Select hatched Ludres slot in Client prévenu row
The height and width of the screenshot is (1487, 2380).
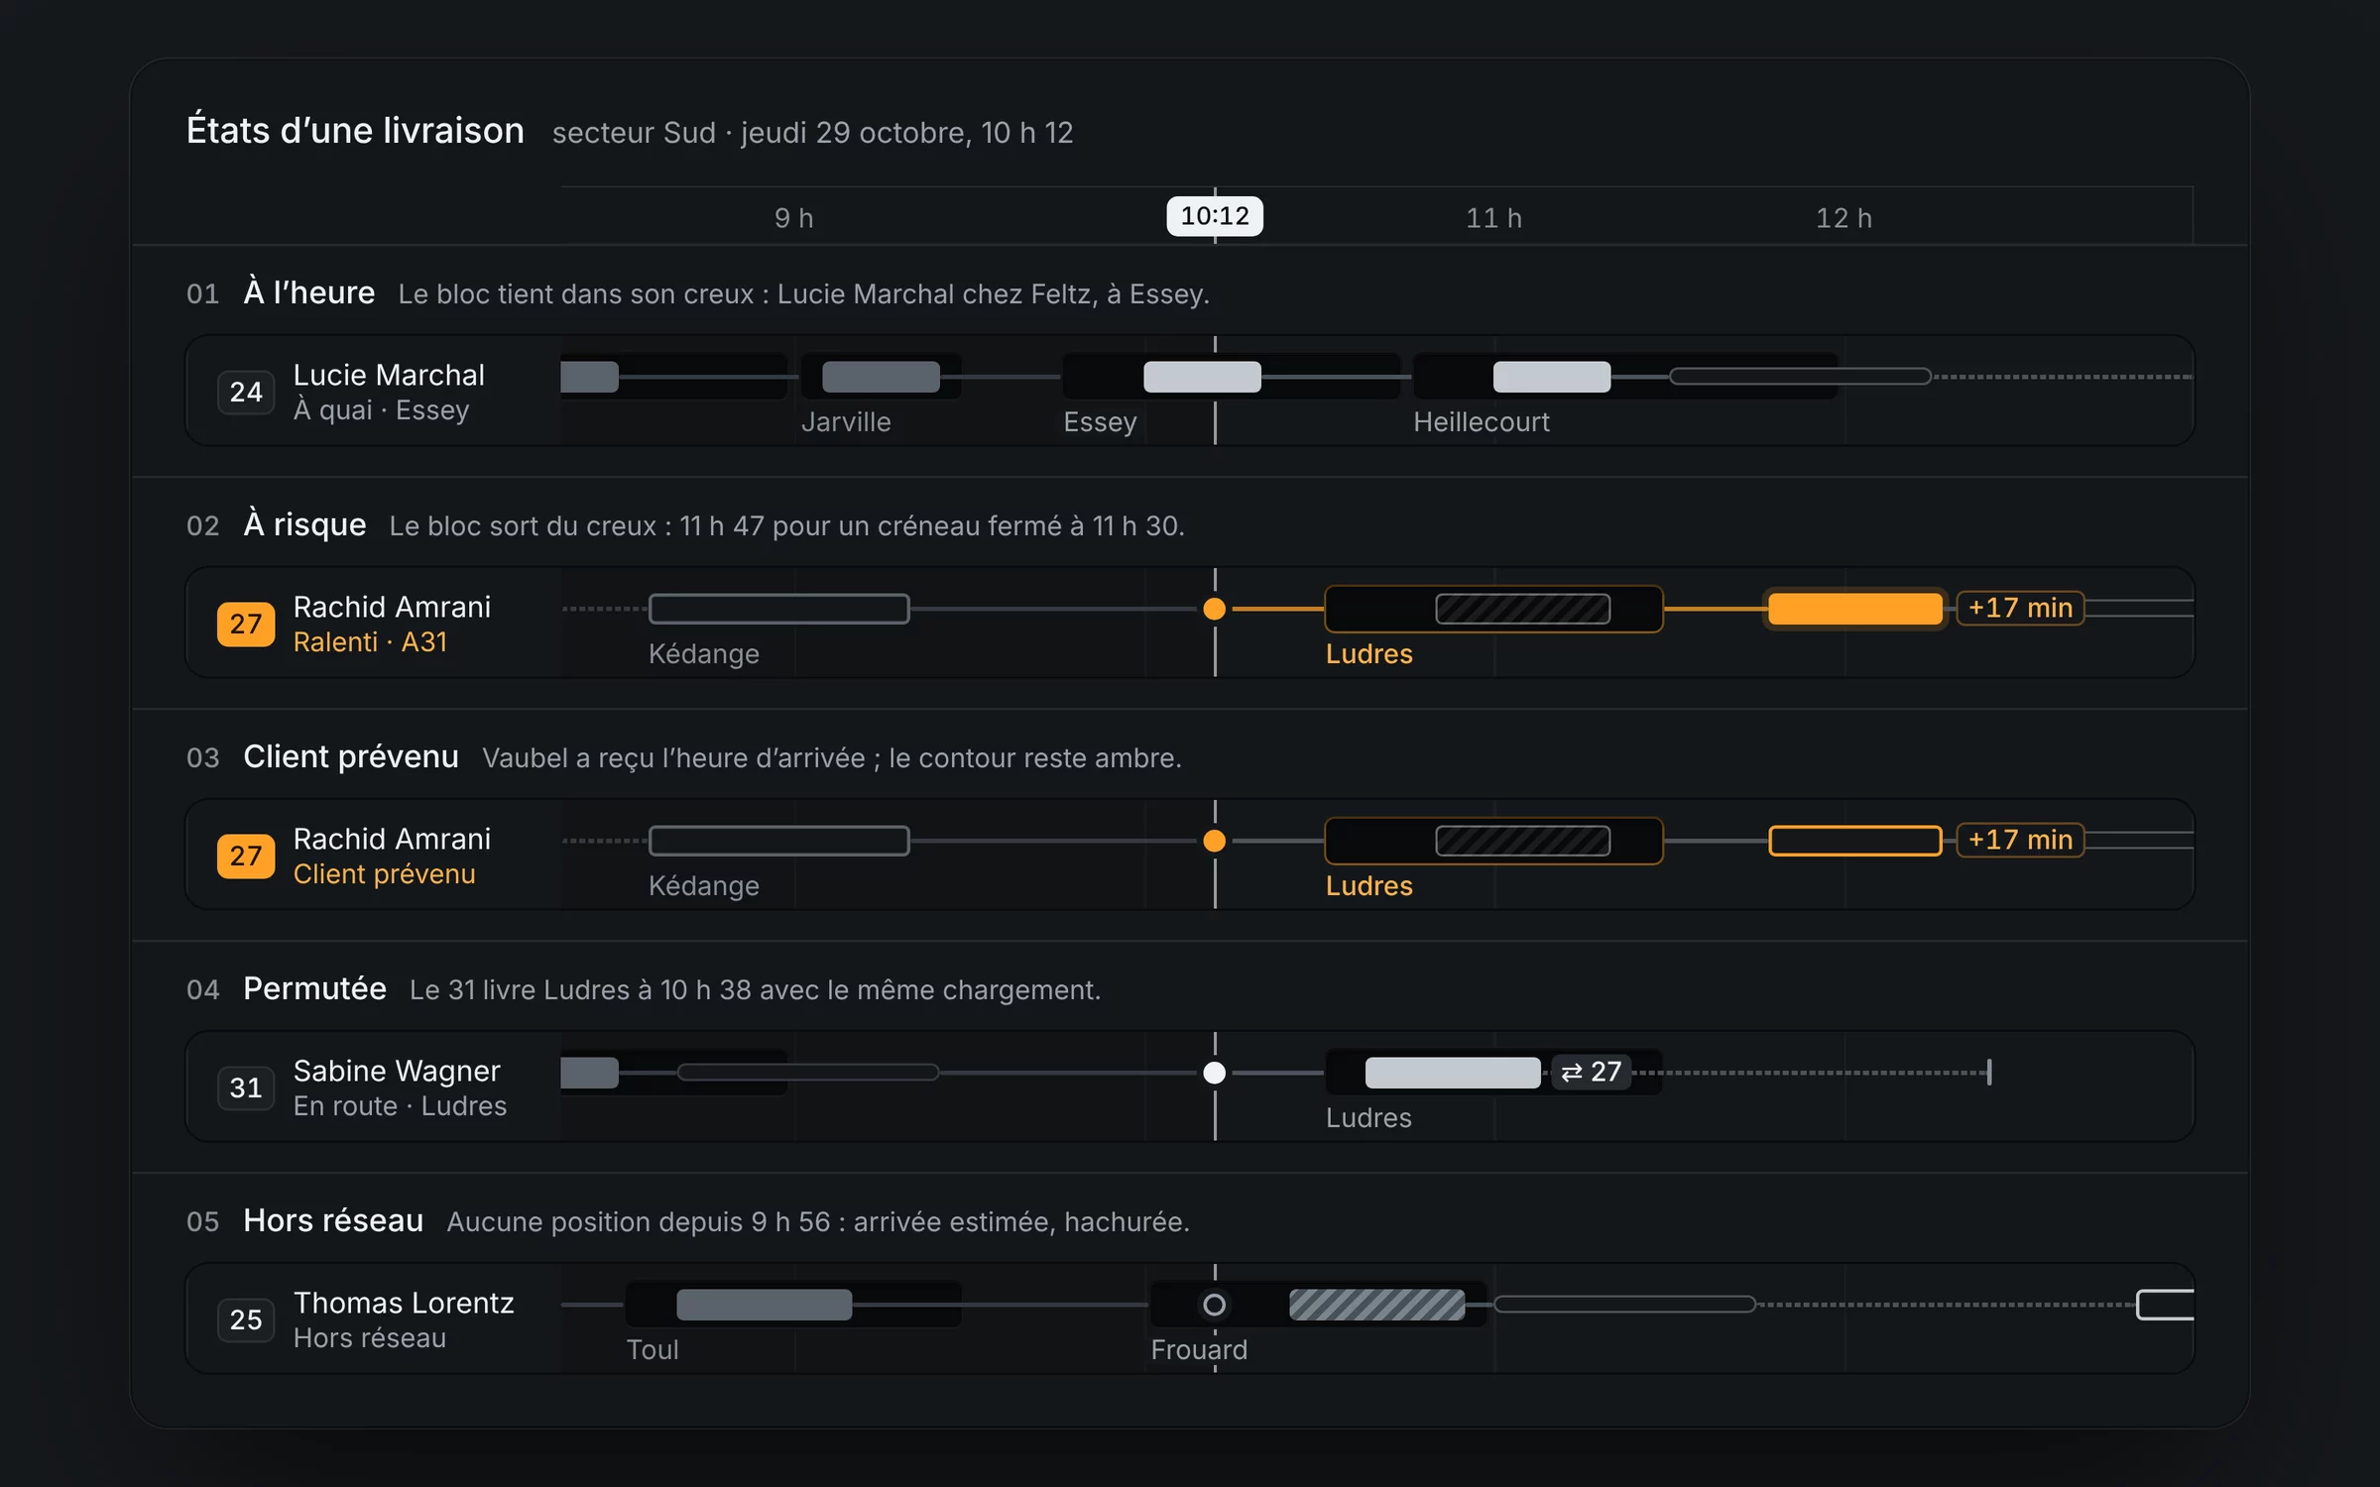[1522, 841]
